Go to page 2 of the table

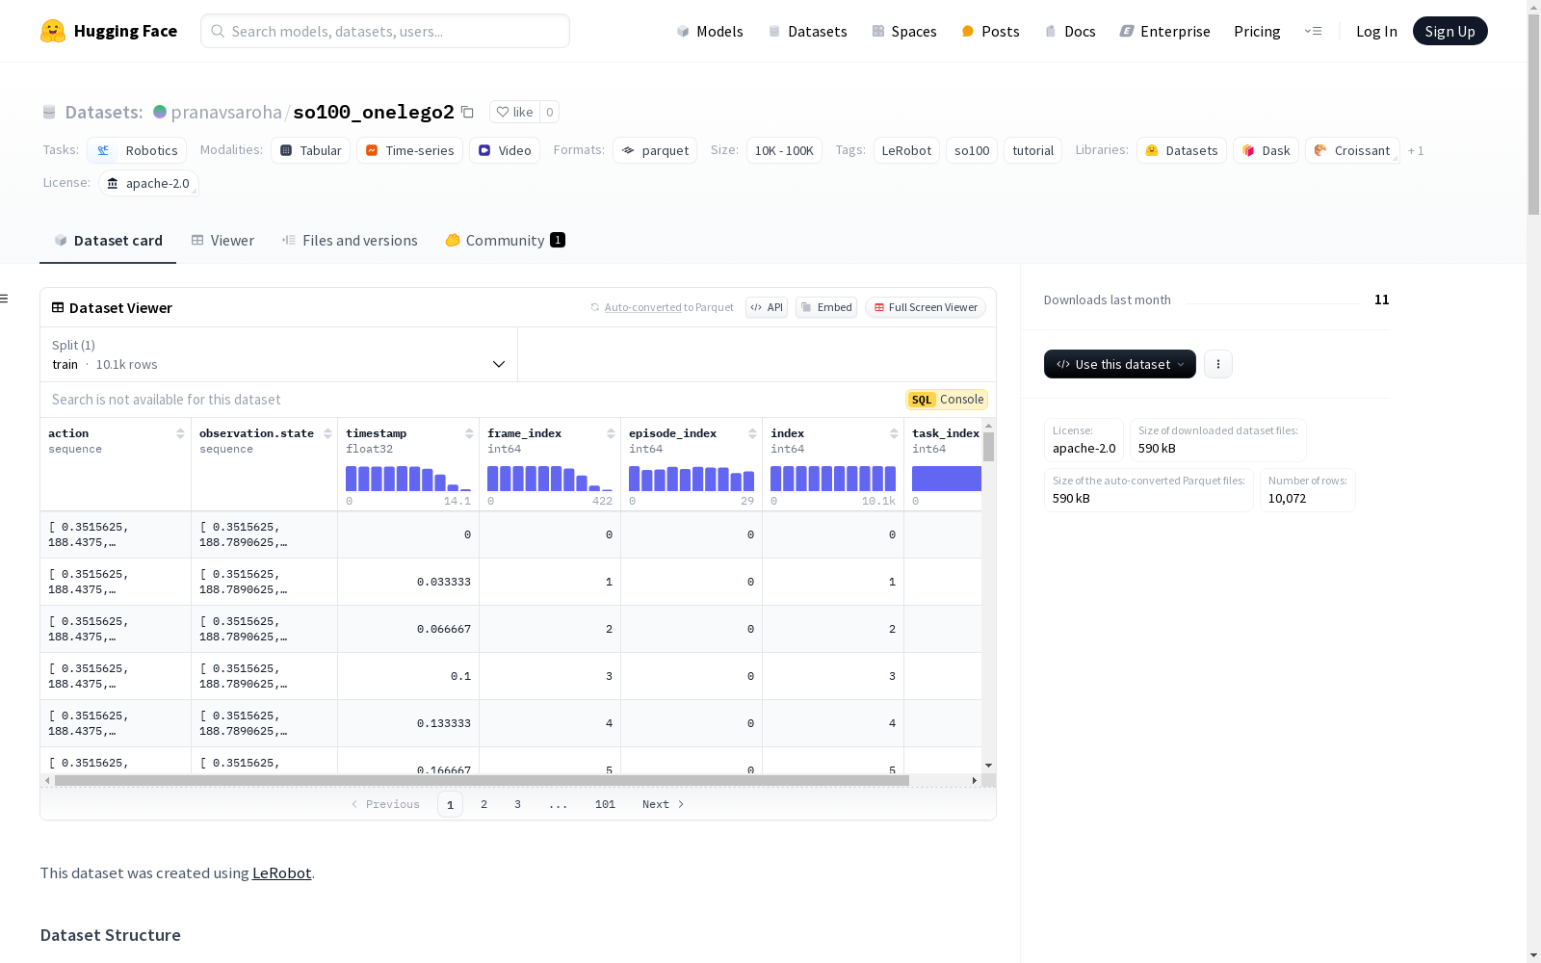[x=483, y=804]
